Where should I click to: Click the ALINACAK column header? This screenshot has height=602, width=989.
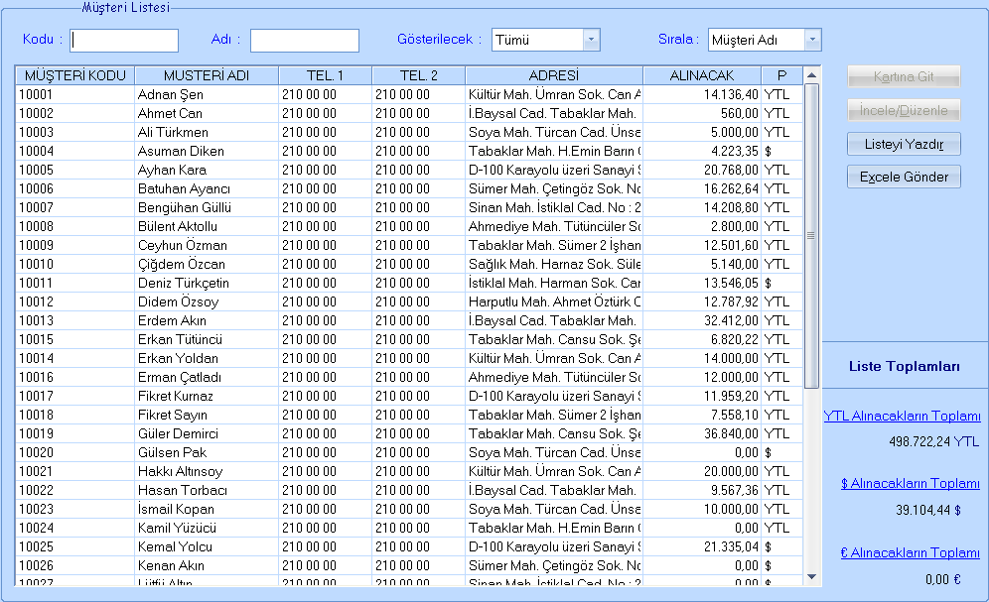(x=702, y=75)
